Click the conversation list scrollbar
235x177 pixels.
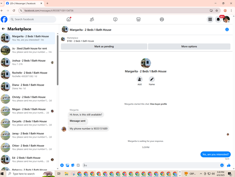[x=57, y=60]
